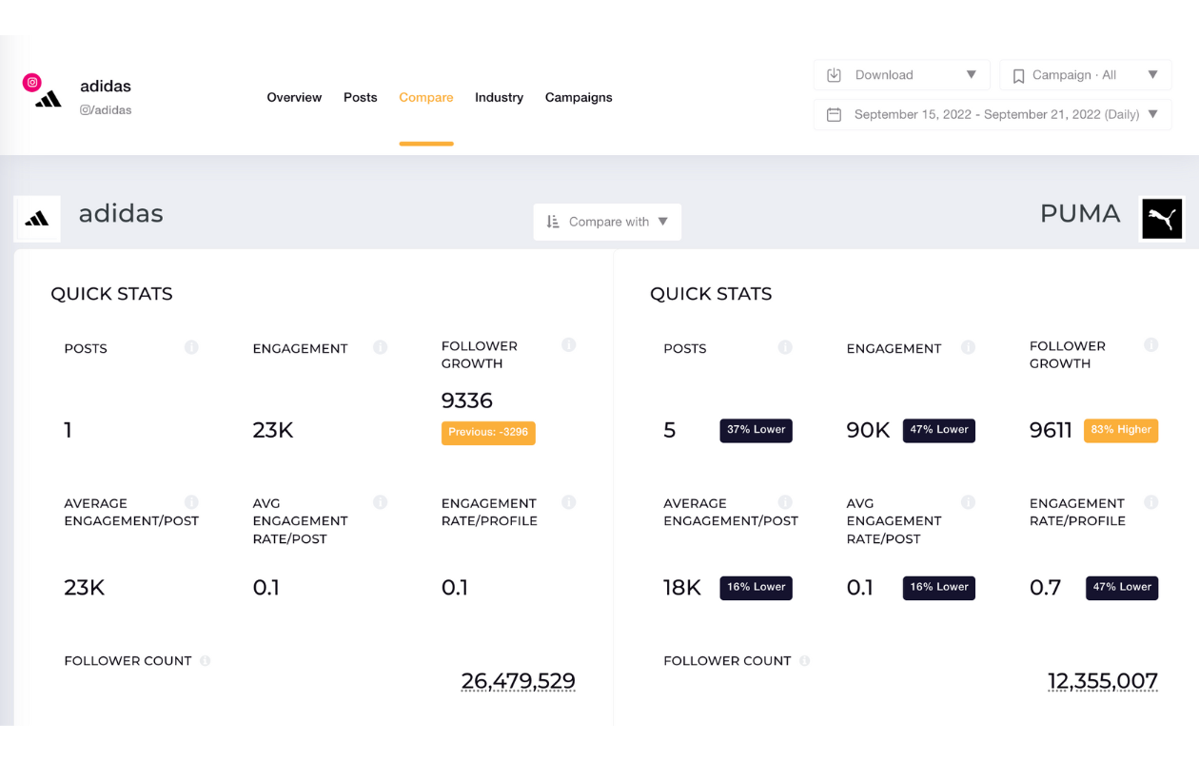
Task: Click PUMA follower count 12,355,007
Action: [1103, 681]
